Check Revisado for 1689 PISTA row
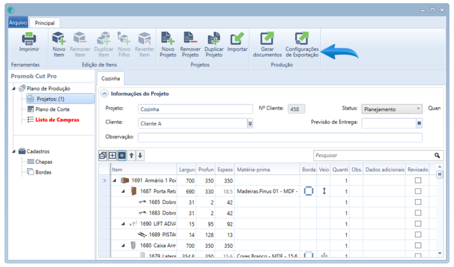454x267 pixels. coord(418,235)
